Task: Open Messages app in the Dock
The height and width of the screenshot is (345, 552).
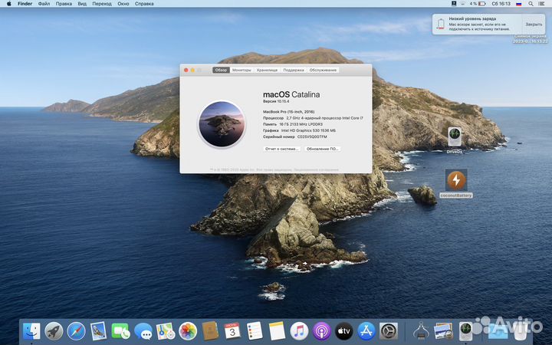Action: pos(143,331)
